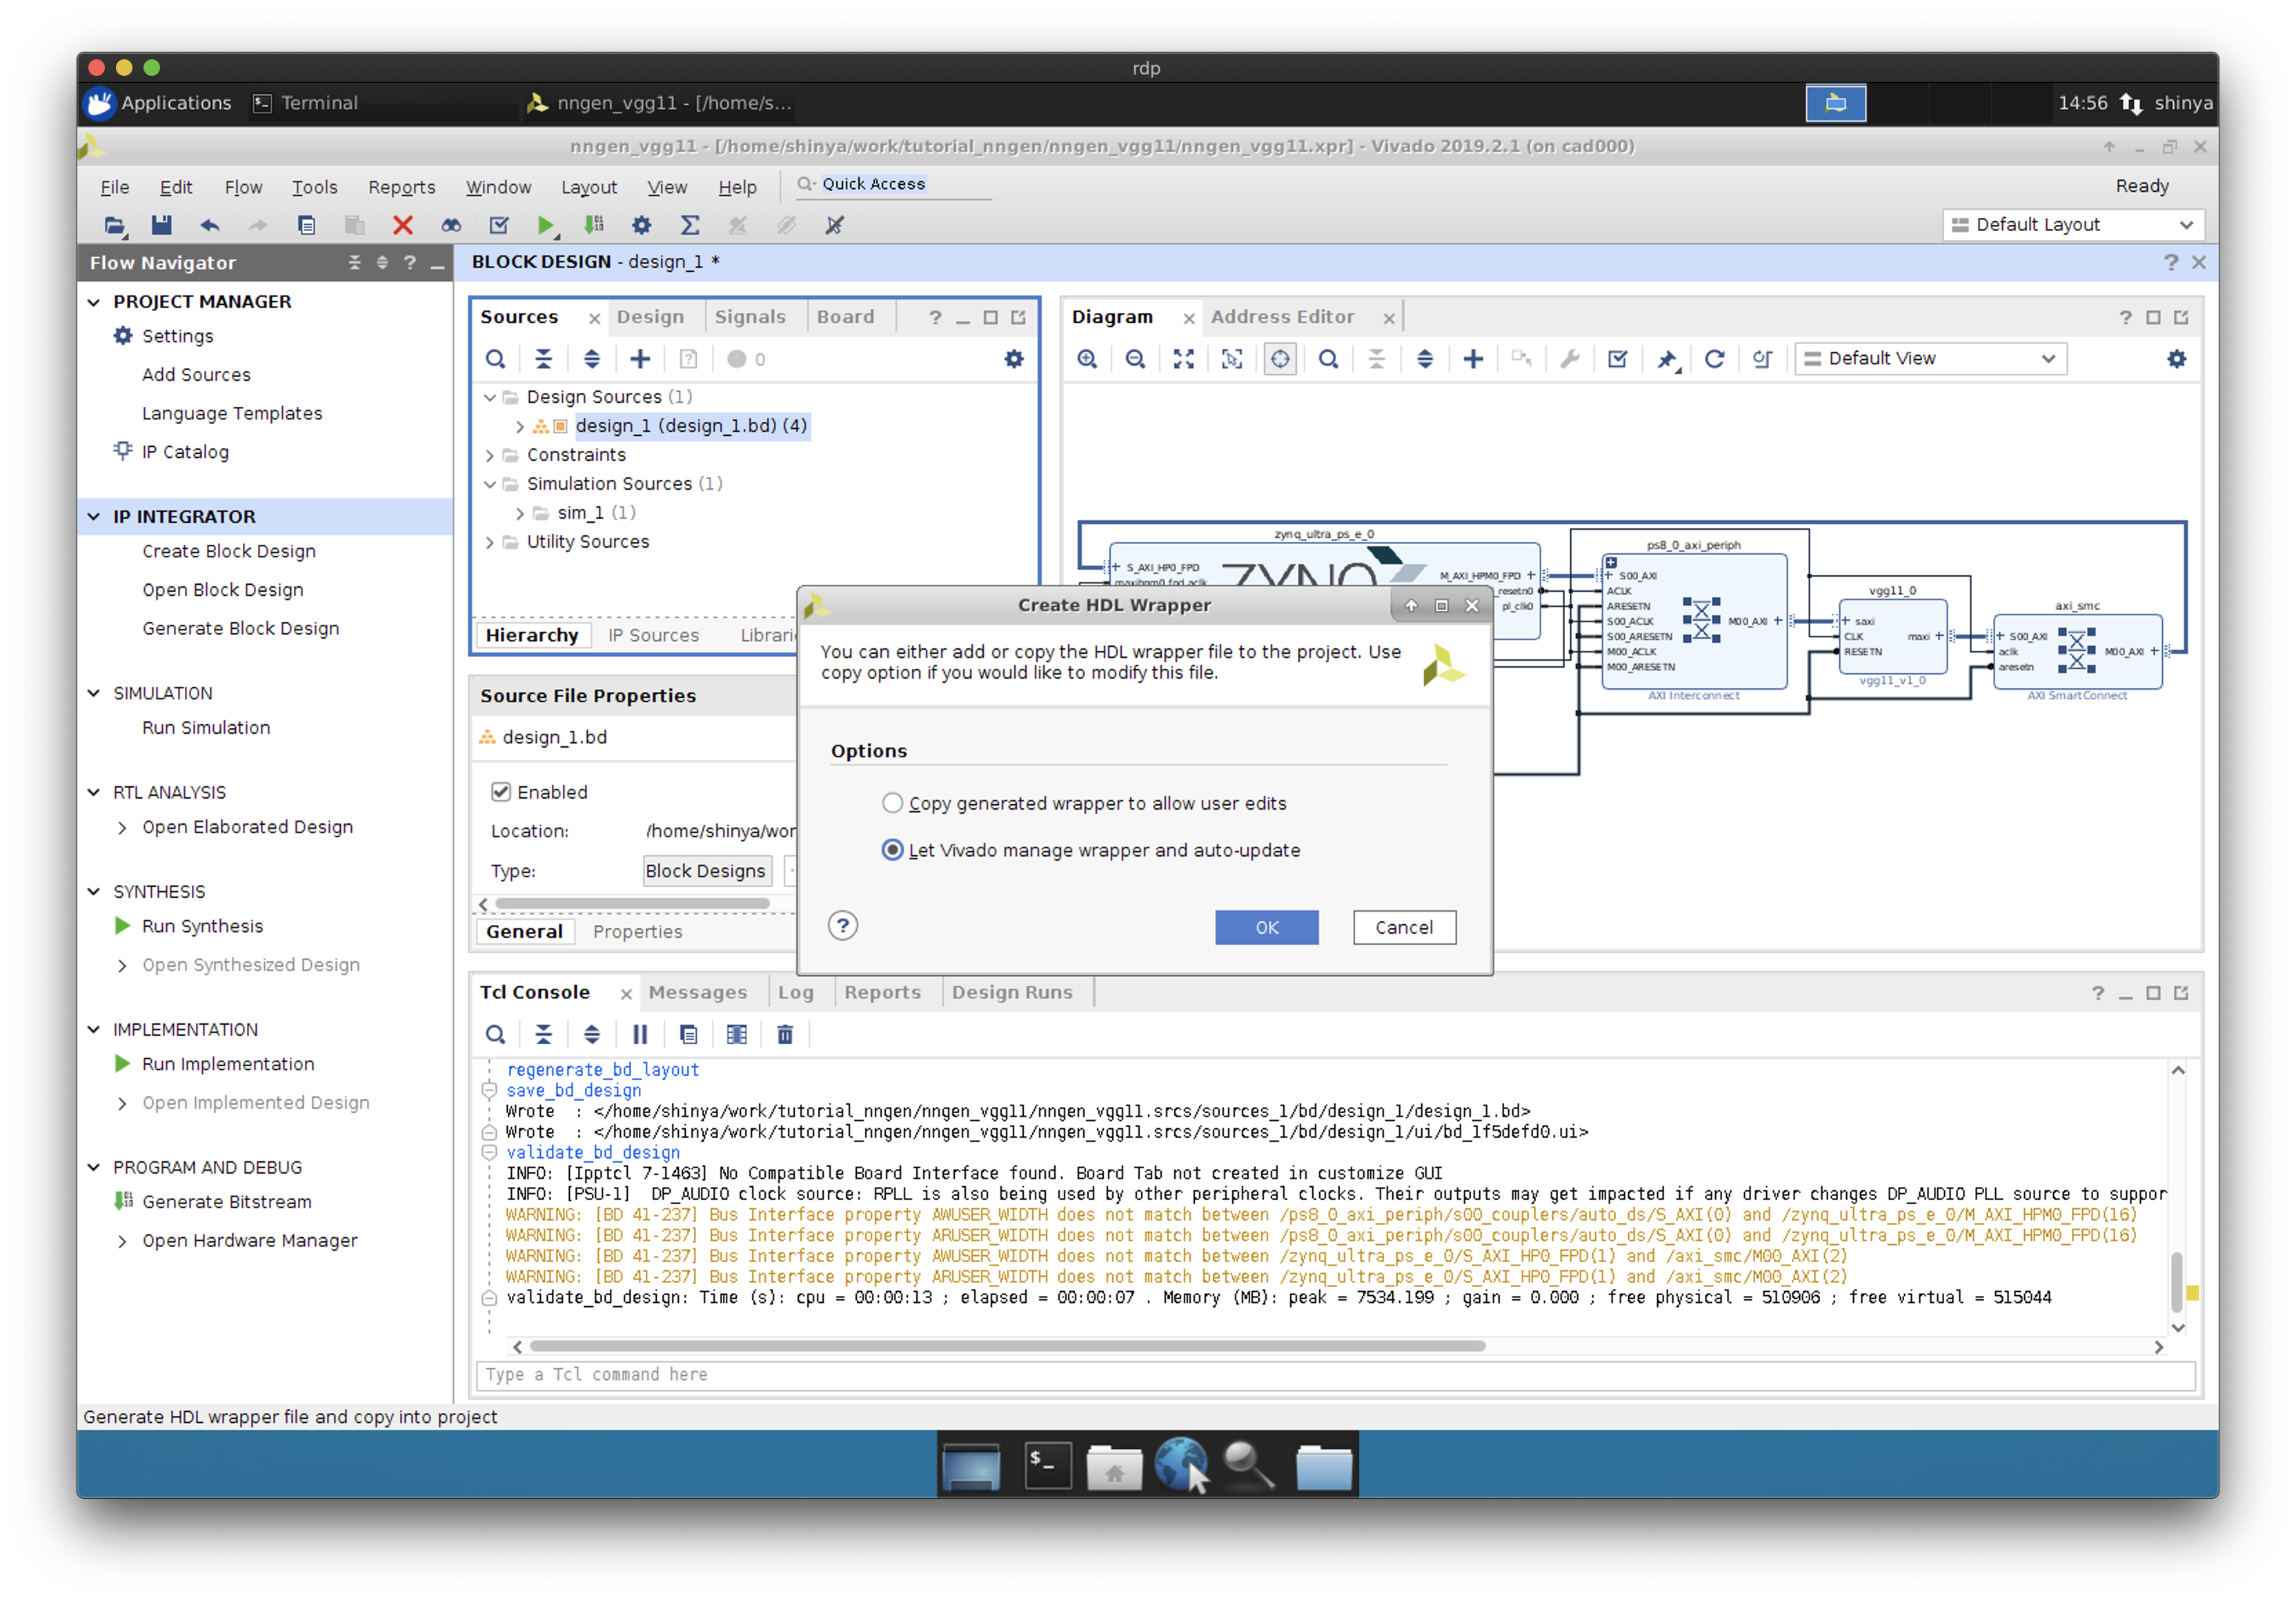The width and height of the screenshot is (2296, 1600).
Task: Select Let Vivado manage wrapper radio option
Action: pyautogui.click(x=892, y=850)
